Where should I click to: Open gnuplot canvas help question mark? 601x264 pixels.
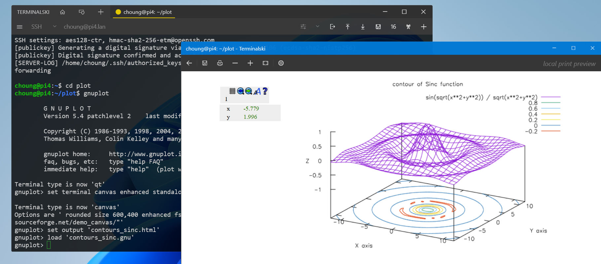coord(265,91)
